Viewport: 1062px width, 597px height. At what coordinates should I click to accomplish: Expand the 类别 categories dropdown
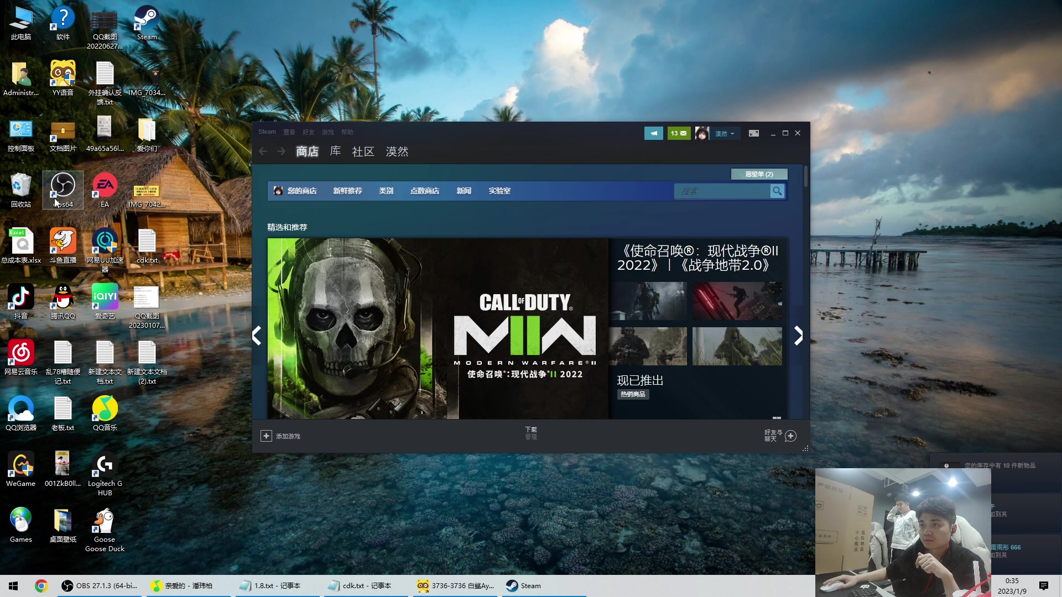tap(386, 191)
